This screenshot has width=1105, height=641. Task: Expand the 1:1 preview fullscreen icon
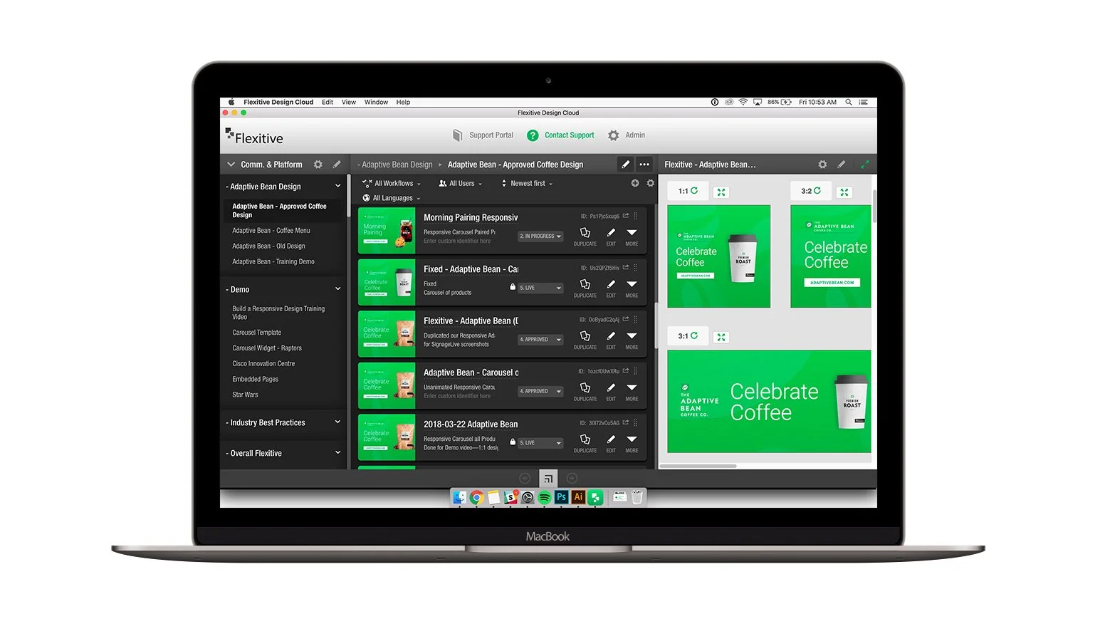[721, 192]
